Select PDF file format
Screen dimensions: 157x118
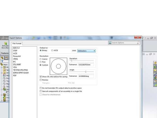(15, 76)
